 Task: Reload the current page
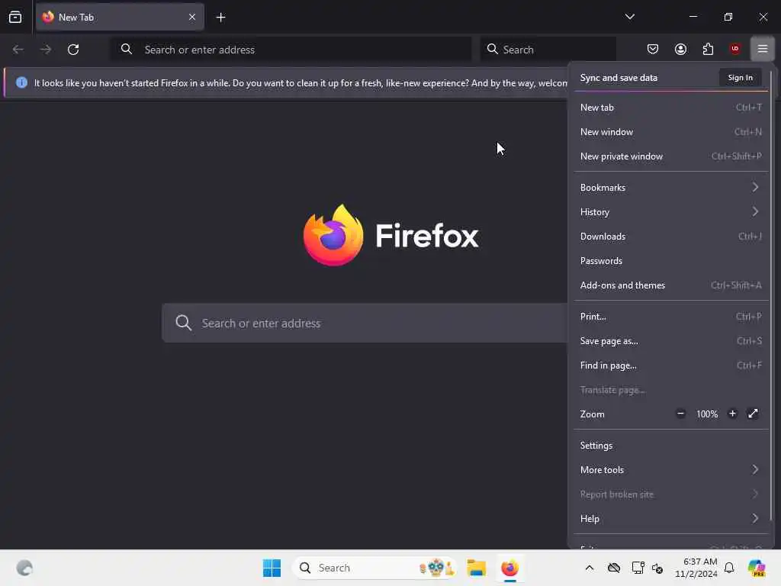coord(73,50)
